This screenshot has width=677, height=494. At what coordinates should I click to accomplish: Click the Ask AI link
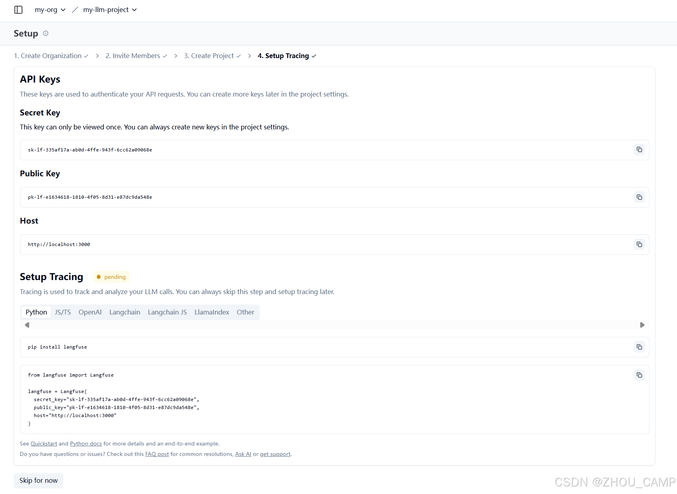(243, 454)
